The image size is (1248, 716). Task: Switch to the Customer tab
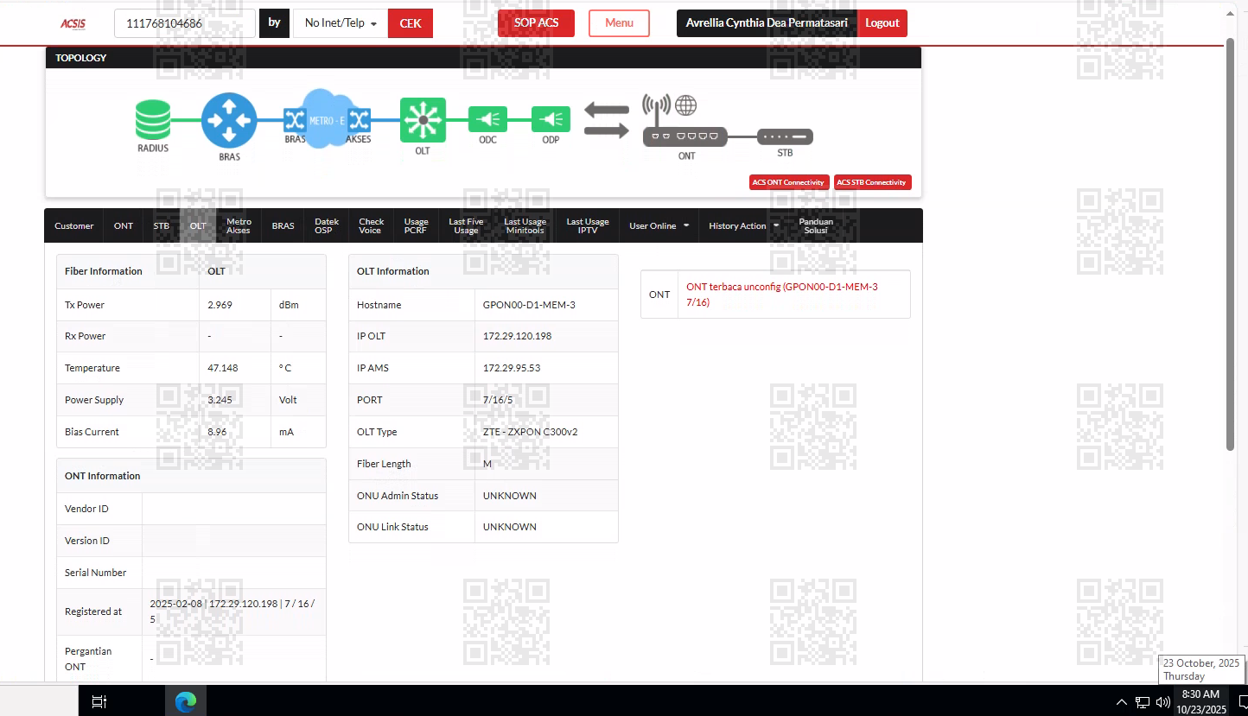(74, 225)
